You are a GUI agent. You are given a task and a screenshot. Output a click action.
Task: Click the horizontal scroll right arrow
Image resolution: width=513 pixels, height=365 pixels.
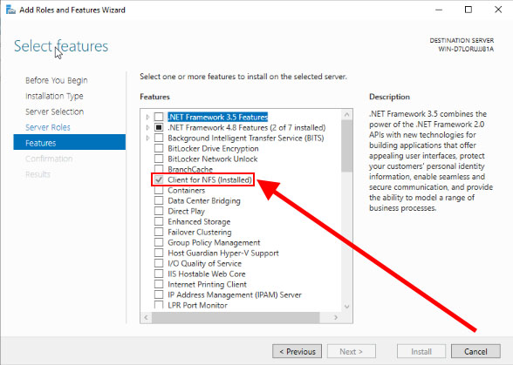336,317
